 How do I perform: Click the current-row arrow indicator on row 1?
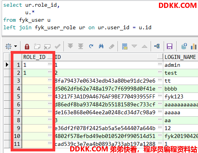(7, 65)
